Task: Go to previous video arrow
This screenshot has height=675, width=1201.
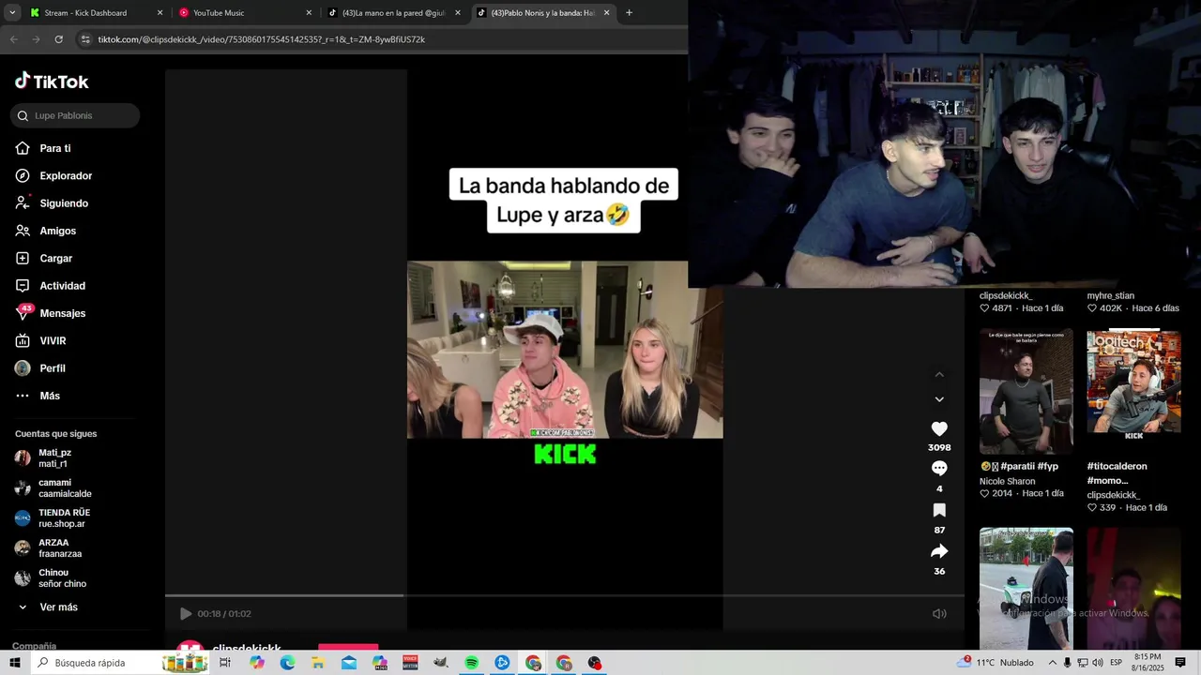Action: click(939, 374)
